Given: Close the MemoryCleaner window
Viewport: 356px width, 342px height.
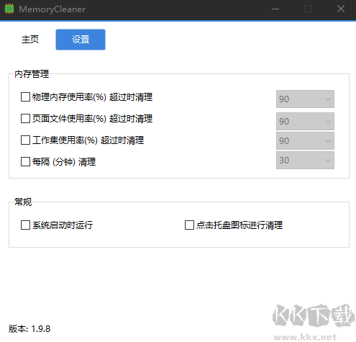Looking at the screenshot, I should [341, 9].
